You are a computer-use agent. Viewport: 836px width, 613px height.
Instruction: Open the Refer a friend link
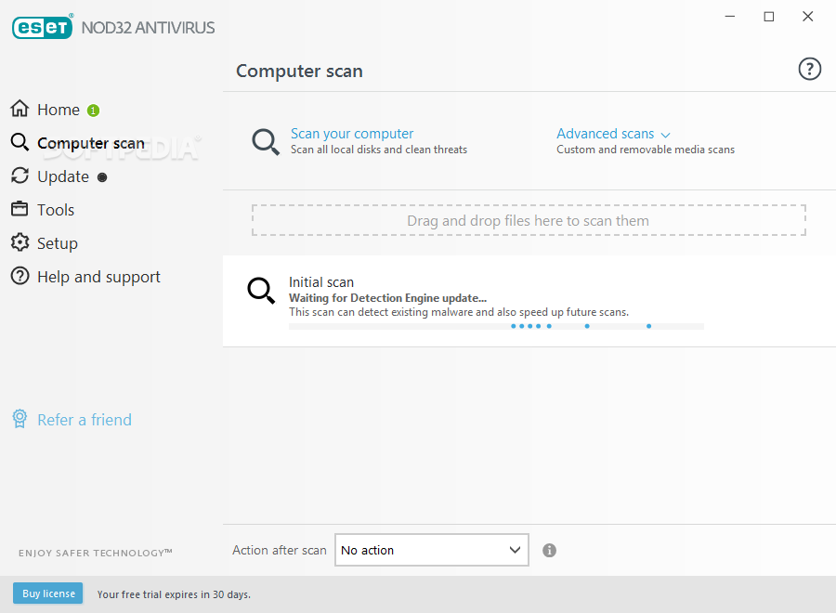point(85,420)
